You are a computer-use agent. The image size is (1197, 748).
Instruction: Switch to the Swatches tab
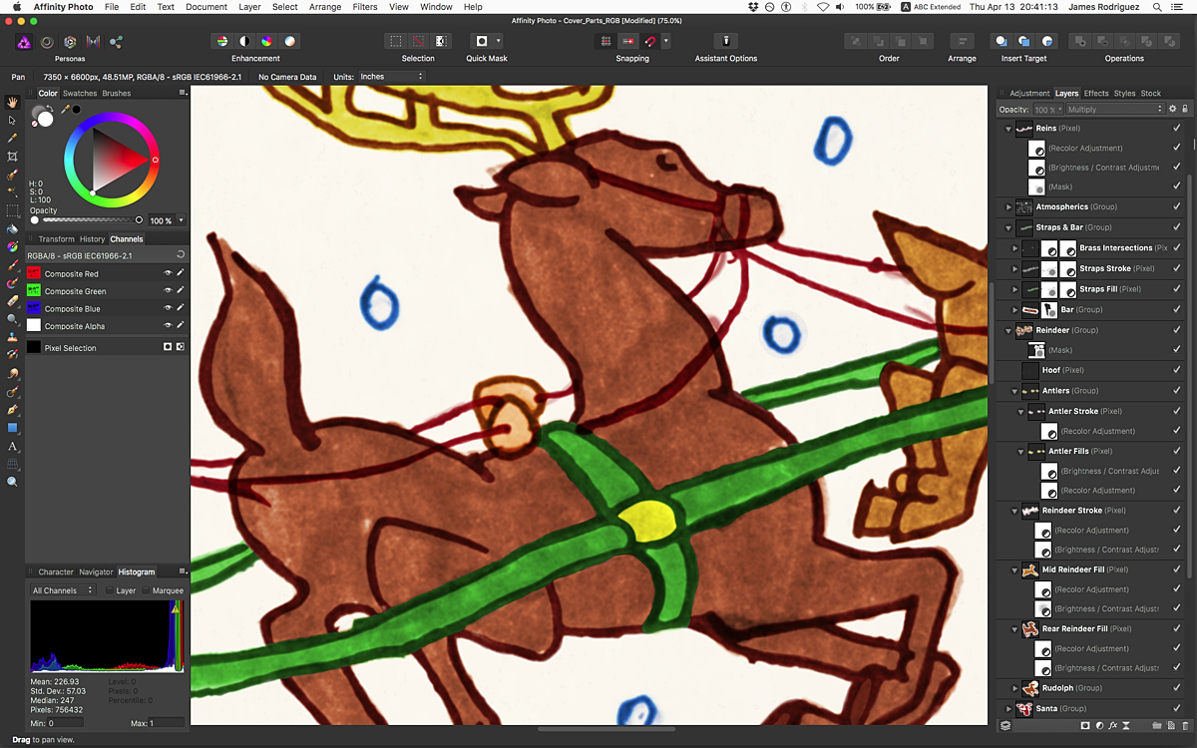80,94
